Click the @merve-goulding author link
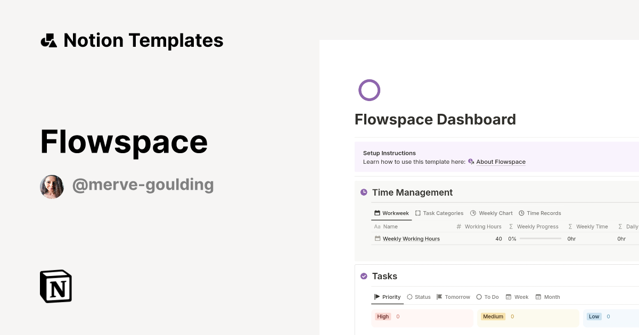This screenshot has height=335, width=639. point(143,185)
